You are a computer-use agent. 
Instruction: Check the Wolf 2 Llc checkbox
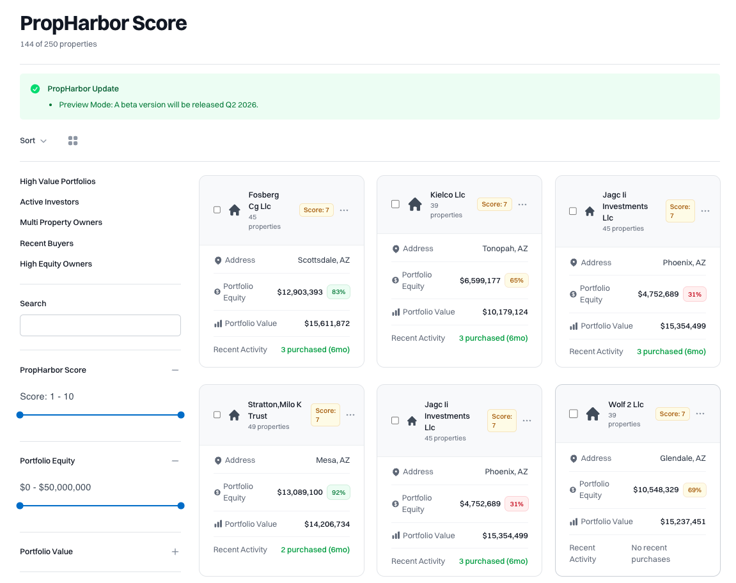pyautogui.click(x=573, y=414)
